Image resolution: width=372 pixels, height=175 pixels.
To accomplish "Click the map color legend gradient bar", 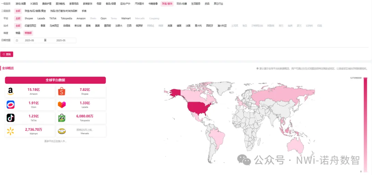I will click(365, 124).
